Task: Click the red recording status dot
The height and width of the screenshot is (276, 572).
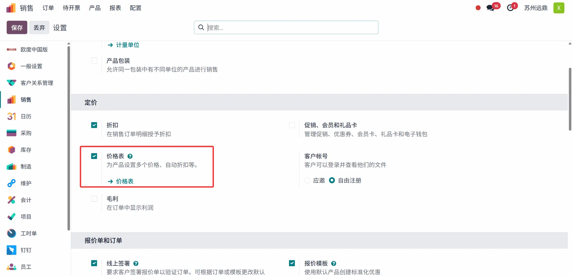Action: pyautogui.click(x=478, y=8)
